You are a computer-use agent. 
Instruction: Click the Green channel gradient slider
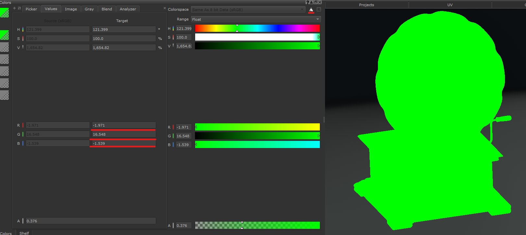point(257,136)
